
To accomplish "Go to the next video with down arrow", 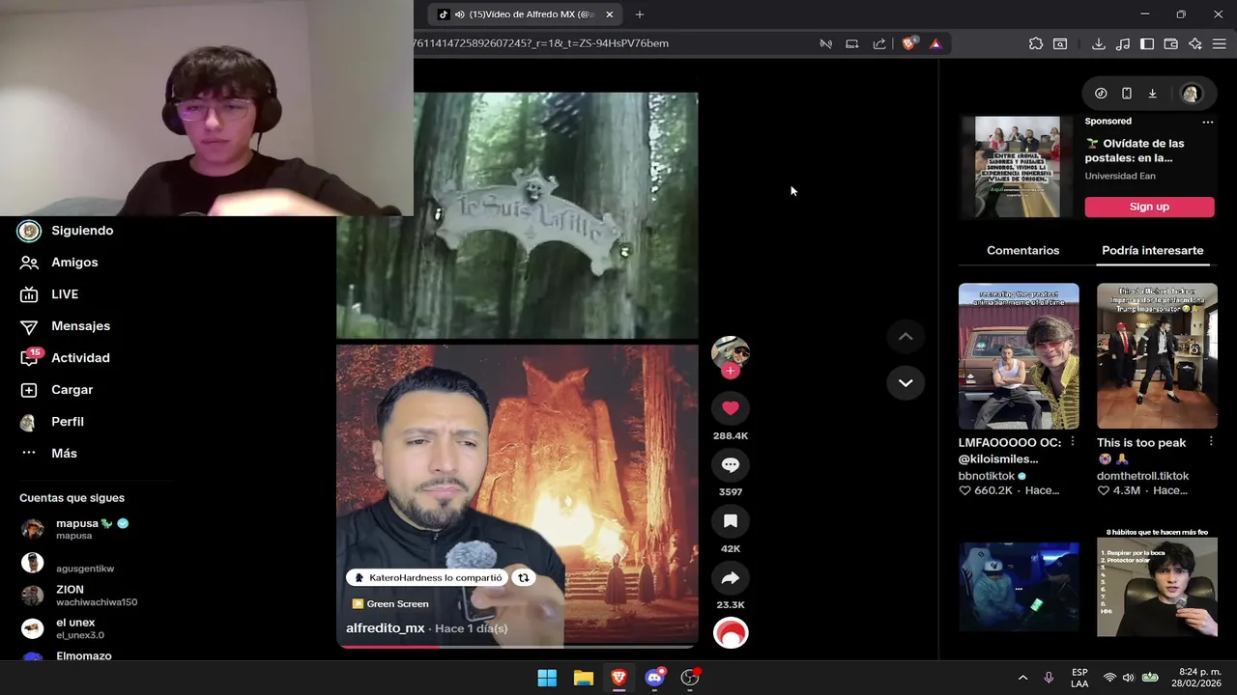I will click(906, 382).
